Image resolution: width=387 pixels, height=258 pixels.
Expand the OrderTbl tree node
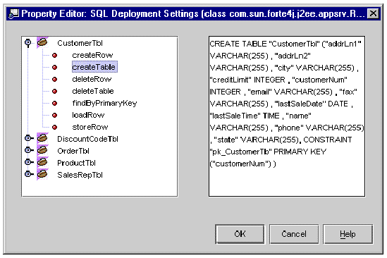click(28, 150)
